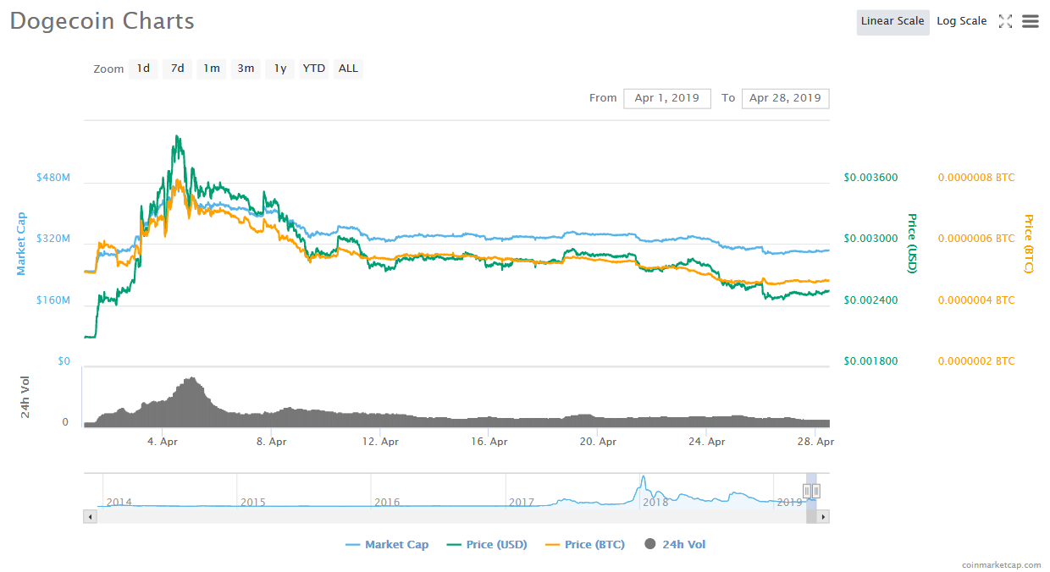Image resolution: width=1050 pixels, height=572 pixels.
Task: Click 2016 label in navigator
Action: pos(387,502)
